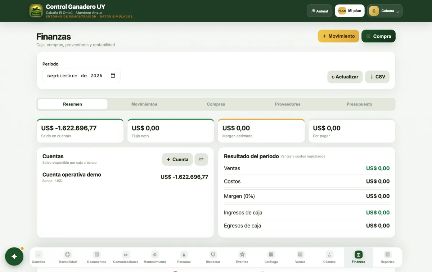Click Actualizar to refresh data
The height and width of the screenshot is (272, 432).
point(345,77)
